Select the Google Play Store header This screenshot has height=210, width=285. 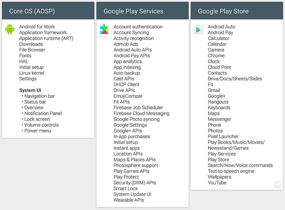[237, 11]
